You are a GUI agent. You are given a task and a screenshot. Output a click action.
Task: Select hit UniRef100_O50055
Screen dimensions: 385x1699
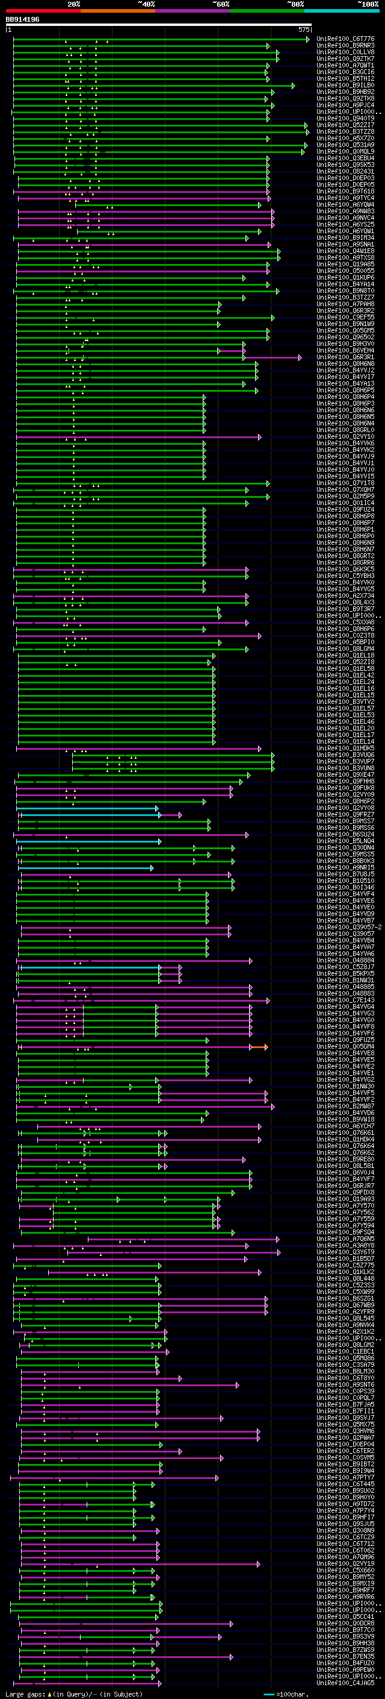coord(345,271)
